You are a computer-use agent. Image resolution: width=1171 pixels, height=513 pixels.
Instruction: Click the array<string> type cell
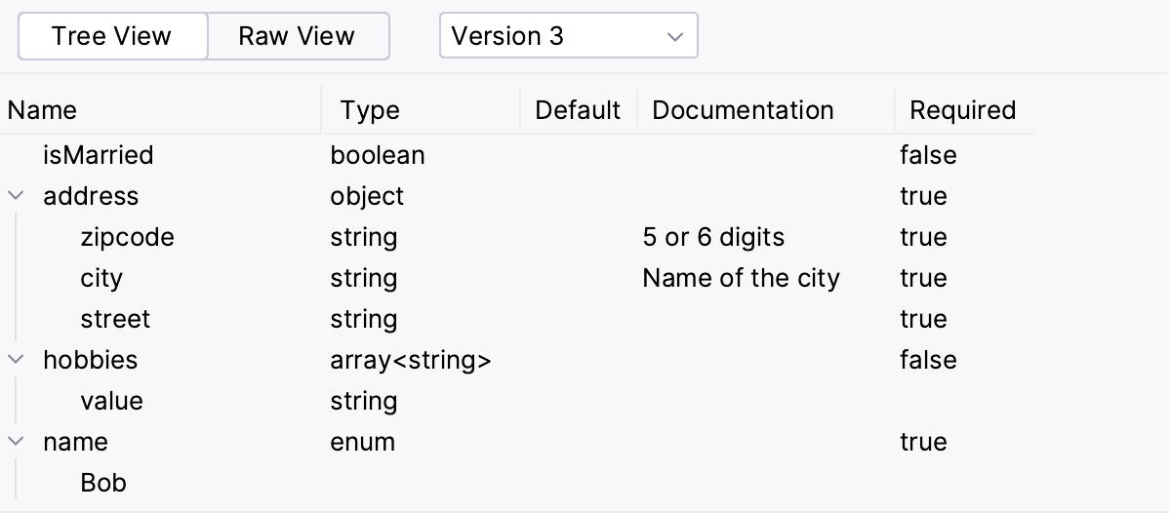click(x=411, y=360)
